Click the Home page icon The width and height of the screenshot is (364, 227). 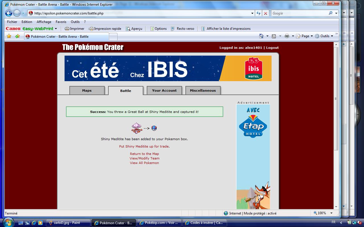[261, 36]
